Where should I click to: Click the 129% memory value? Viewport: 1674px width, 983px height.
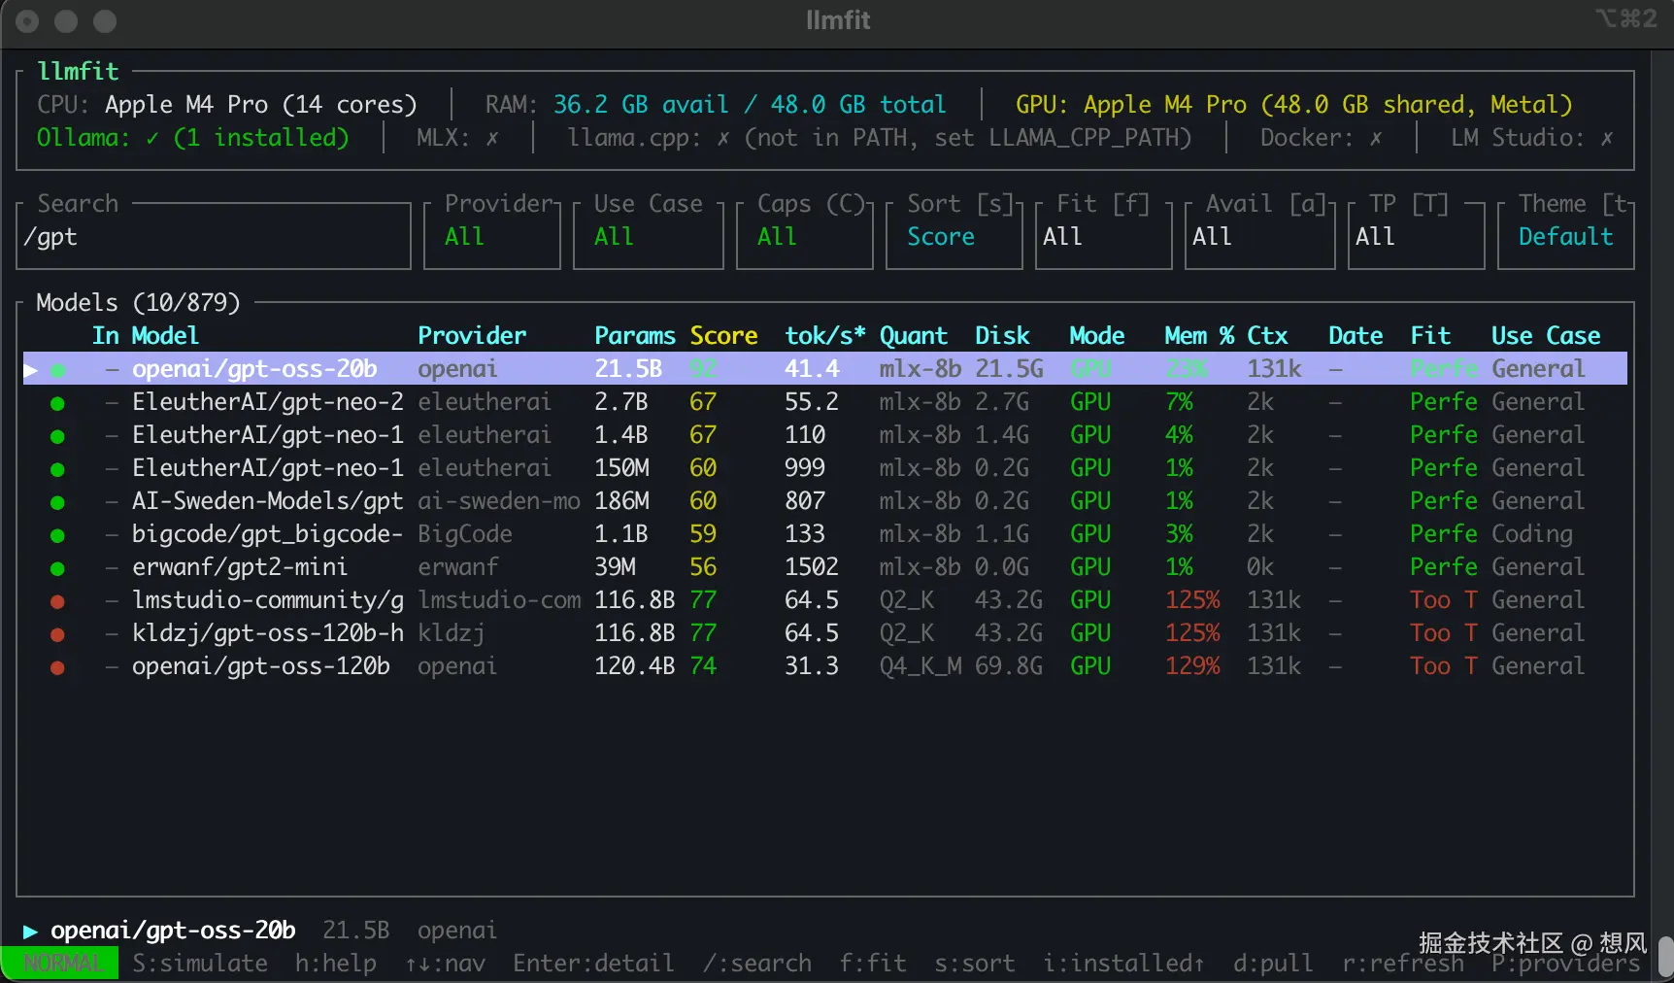pos(1192,666)
